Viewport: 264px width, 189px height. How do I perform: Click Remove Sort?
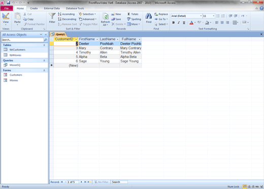pyautogui.click(x=68, y=24)
